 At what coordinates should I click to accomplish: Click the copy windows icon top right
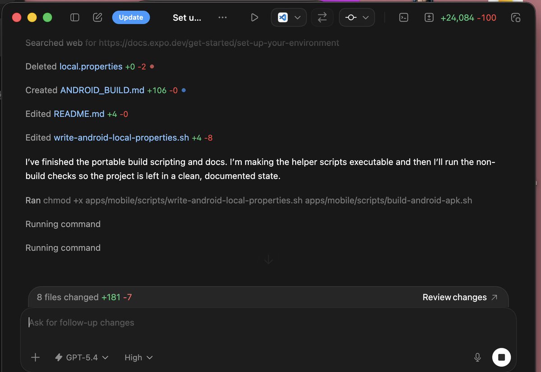tap(516, 18)
